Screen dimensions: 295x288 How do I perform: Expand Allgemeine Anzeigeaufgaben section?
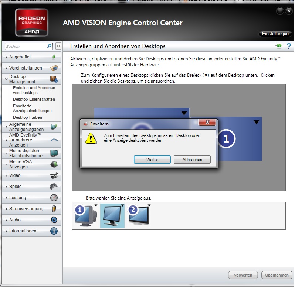click(6, 127)
